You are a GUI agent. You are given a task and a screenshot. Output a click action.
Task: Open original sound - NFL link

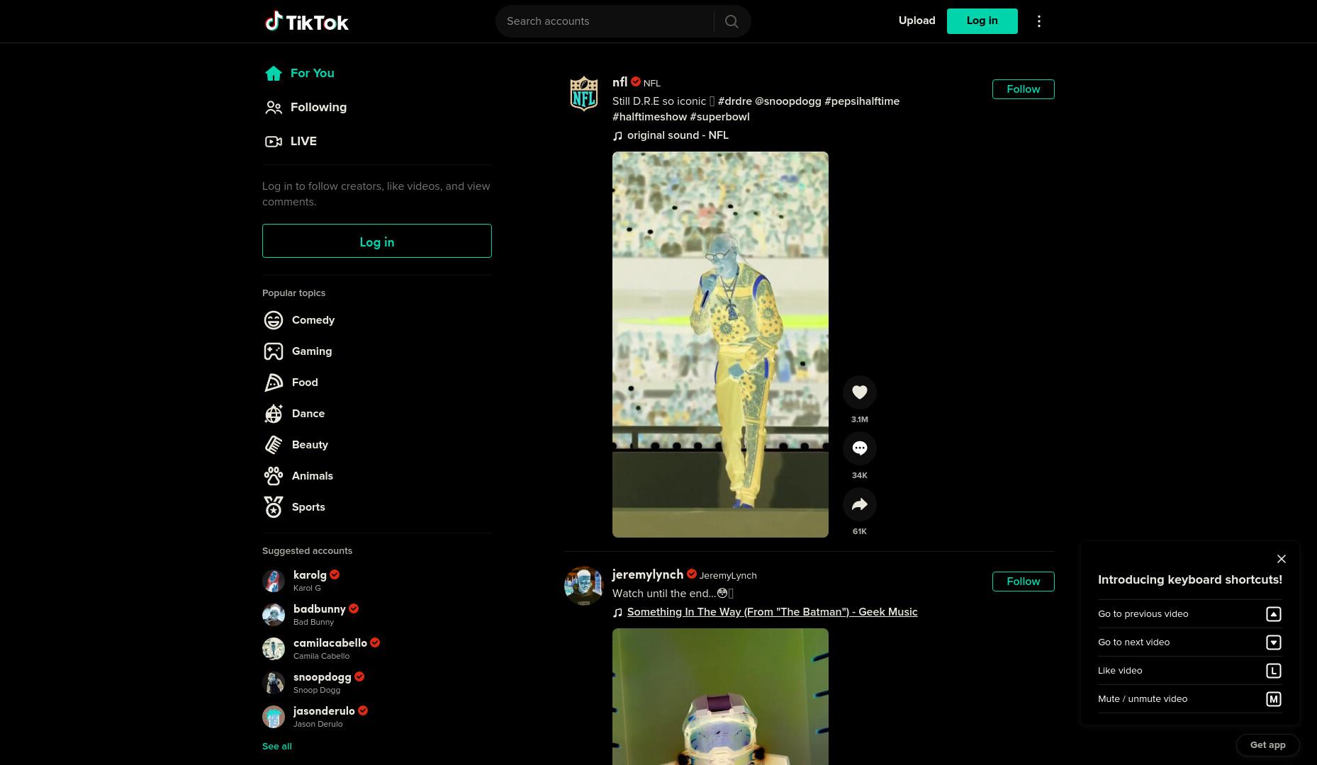point(678,135)
